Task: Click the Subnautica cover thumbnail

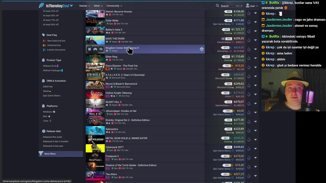Action: (95, 131)
